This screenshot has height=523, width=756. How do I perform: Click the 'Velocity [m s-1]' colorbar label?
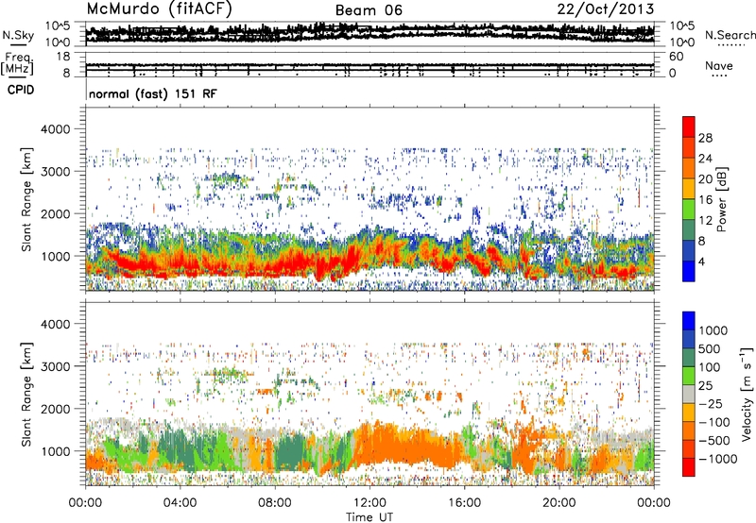pyautogui.click(x=747, y=394)
